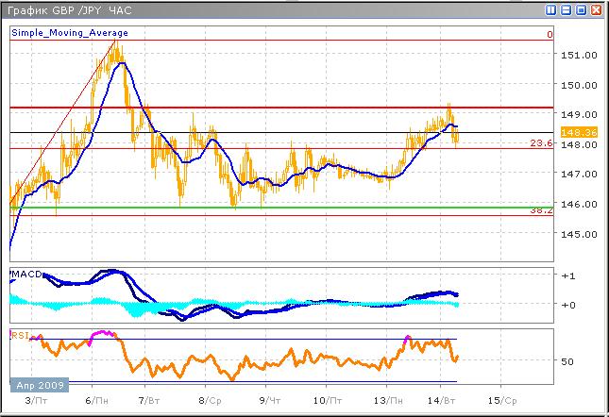The height and width of the screenshot is (417, 609).
Task: Click the 13/Пн date on time axis
Action: click(386, 402)
